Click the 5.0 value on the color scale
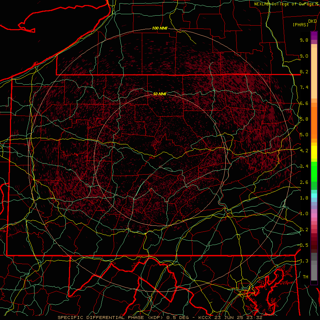Viewport: 320px width, 320px height. click(304, 135)
